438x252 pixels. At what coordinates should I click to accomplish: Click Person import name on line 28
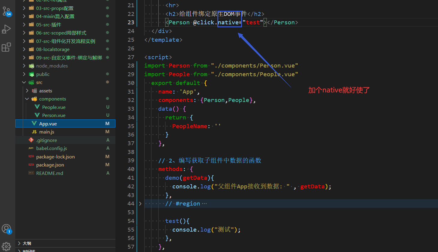point(179,65)
